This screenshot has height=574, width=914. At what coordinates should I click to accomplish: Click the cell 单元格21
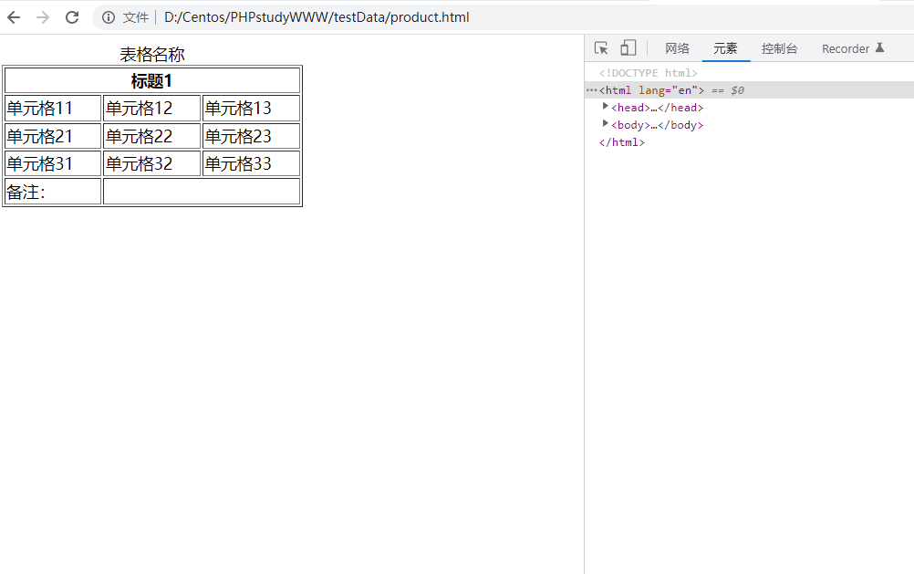point(53,136)
